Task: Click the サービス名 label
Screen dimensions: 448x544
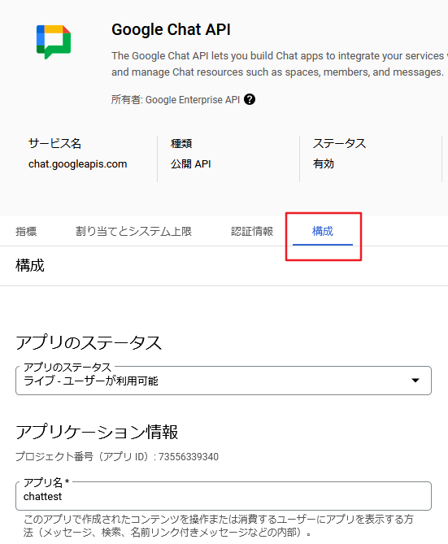Action: coord(54,143)
